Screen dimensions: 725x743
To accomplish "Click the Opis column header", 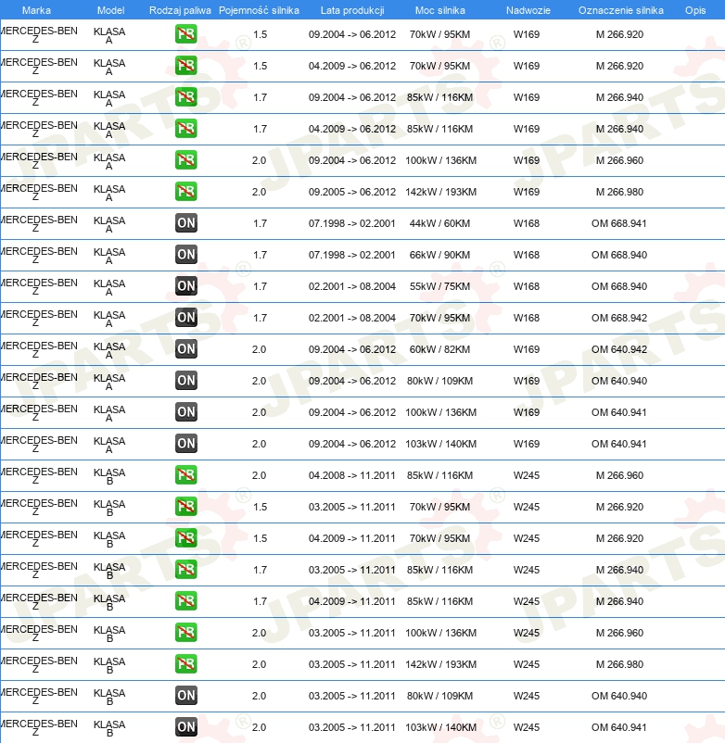I will click(x=695, y=10).
